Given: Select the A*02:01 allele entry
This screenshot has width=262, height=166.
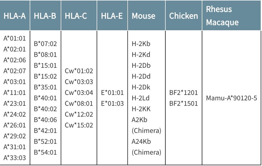Looking at the screenshot, I should (x=15, y=49).
